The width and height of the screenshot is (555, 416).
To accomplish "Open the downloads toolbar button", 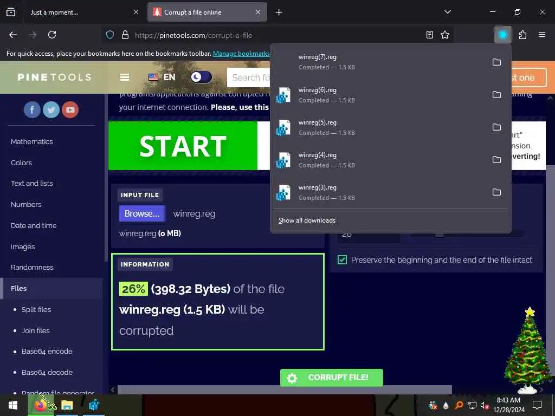I will click(x=502, y=35).
